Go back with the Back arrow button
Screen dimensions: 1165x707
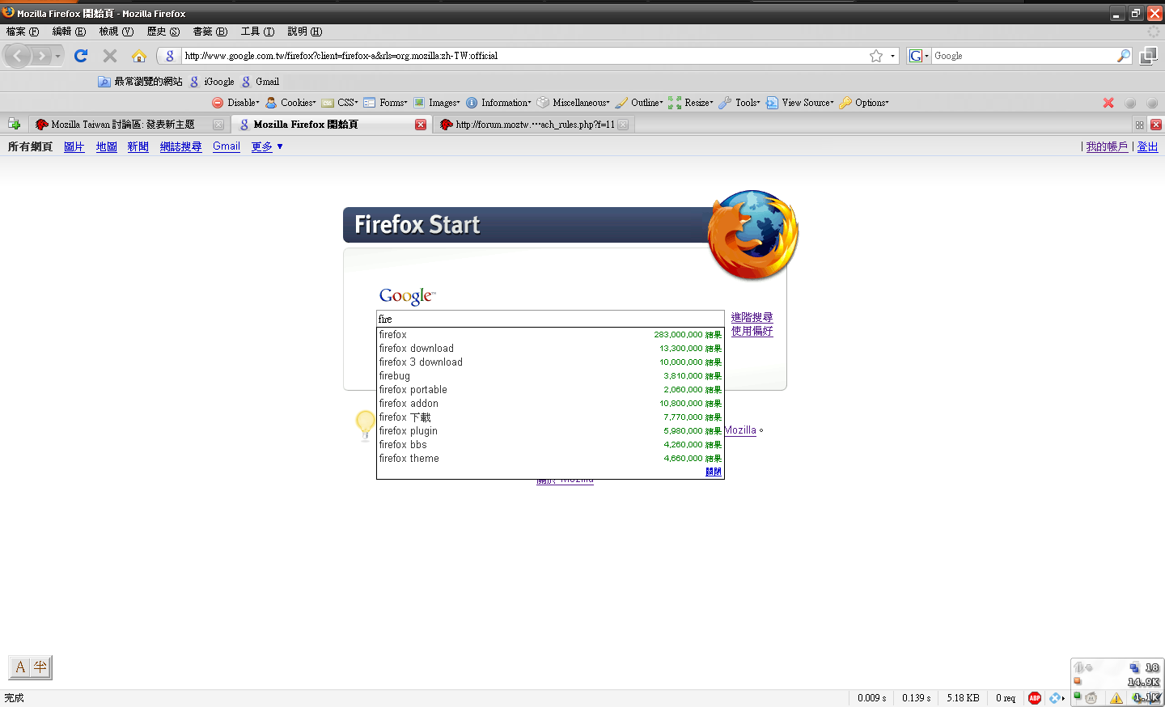click(18, 56)
